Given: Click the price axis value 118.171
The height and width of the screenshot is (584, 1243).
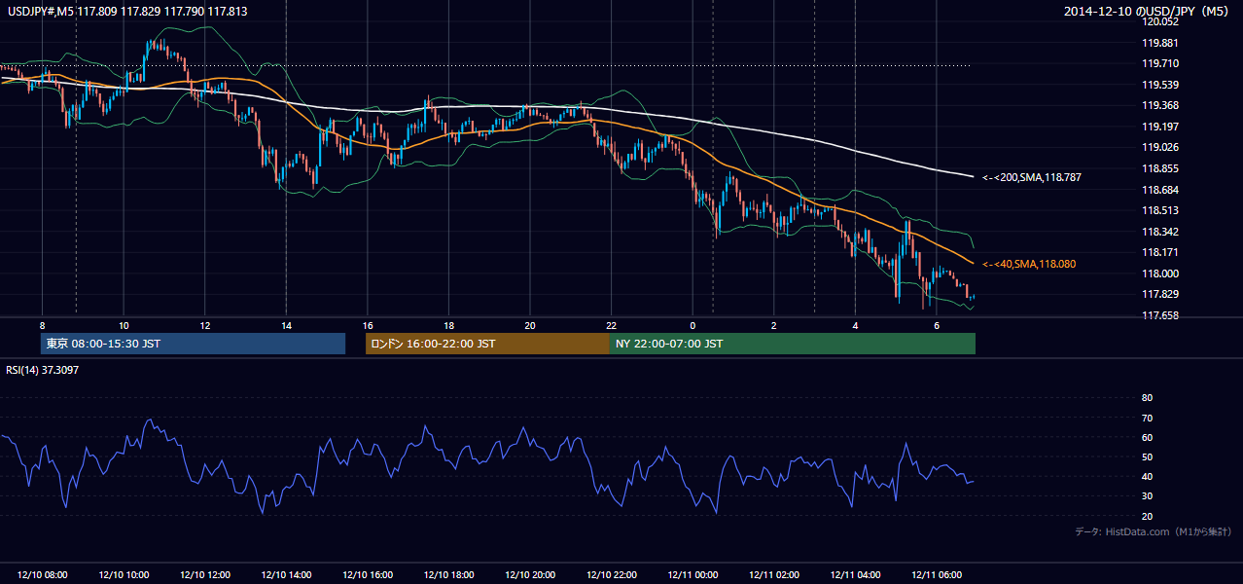Looking at the screenshot, I should coord(1159,252).
